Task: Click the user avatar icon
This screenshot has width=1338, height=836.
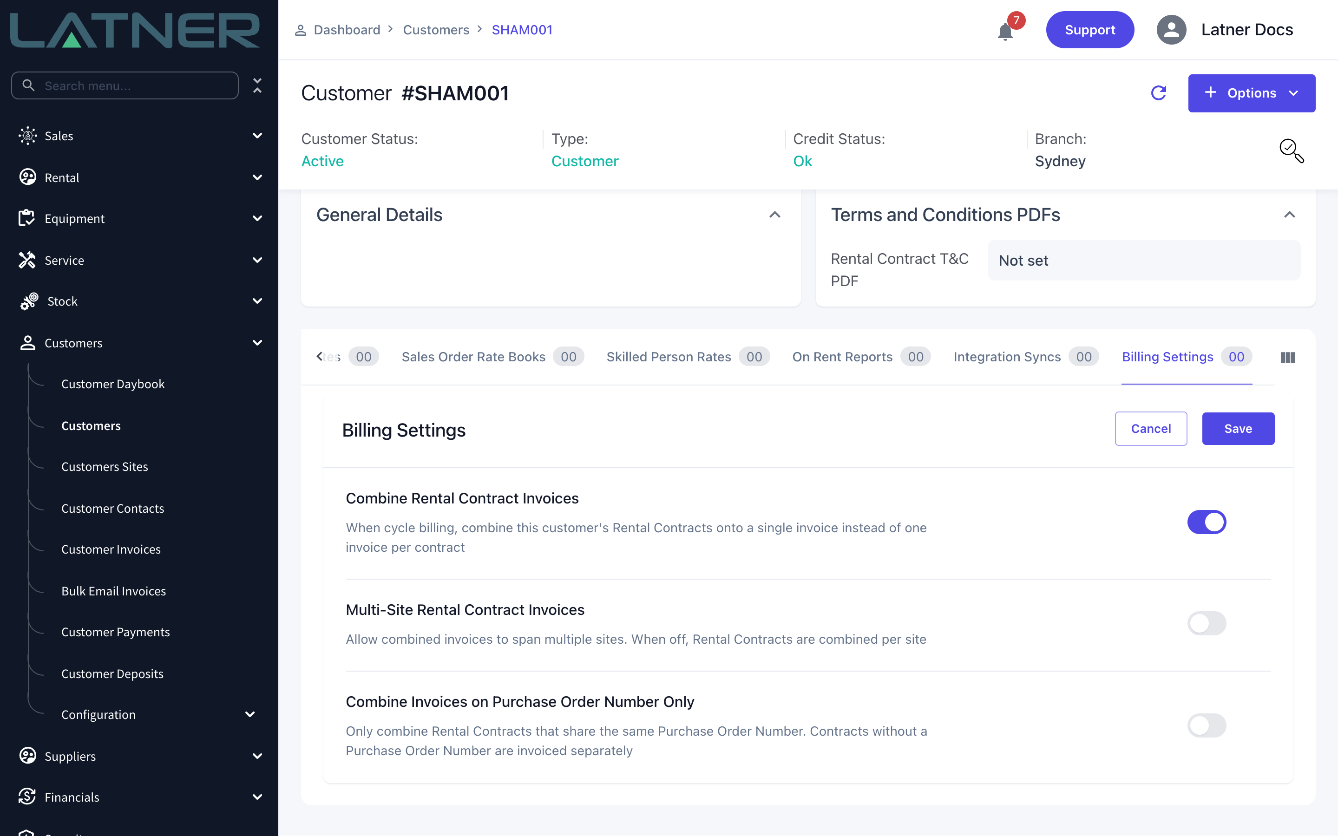Action: click(x=1171, y=30)
